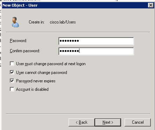Proceed with the Next button
Image resolution: width=155 pixels, height=130 pixels.
click(x=108, y=122)
